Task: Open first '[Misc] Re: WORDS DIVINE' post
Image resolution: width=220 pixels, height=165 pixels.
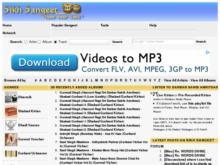Action: pos(185,151)
